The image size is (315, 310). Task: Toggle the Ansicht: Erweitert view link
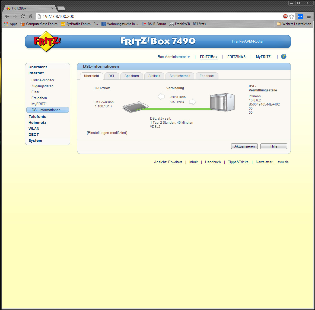click(x=168, y=162)
